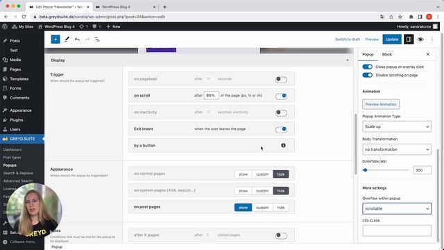
Task: Click Preview Animation button
Action: coord(381,104)
